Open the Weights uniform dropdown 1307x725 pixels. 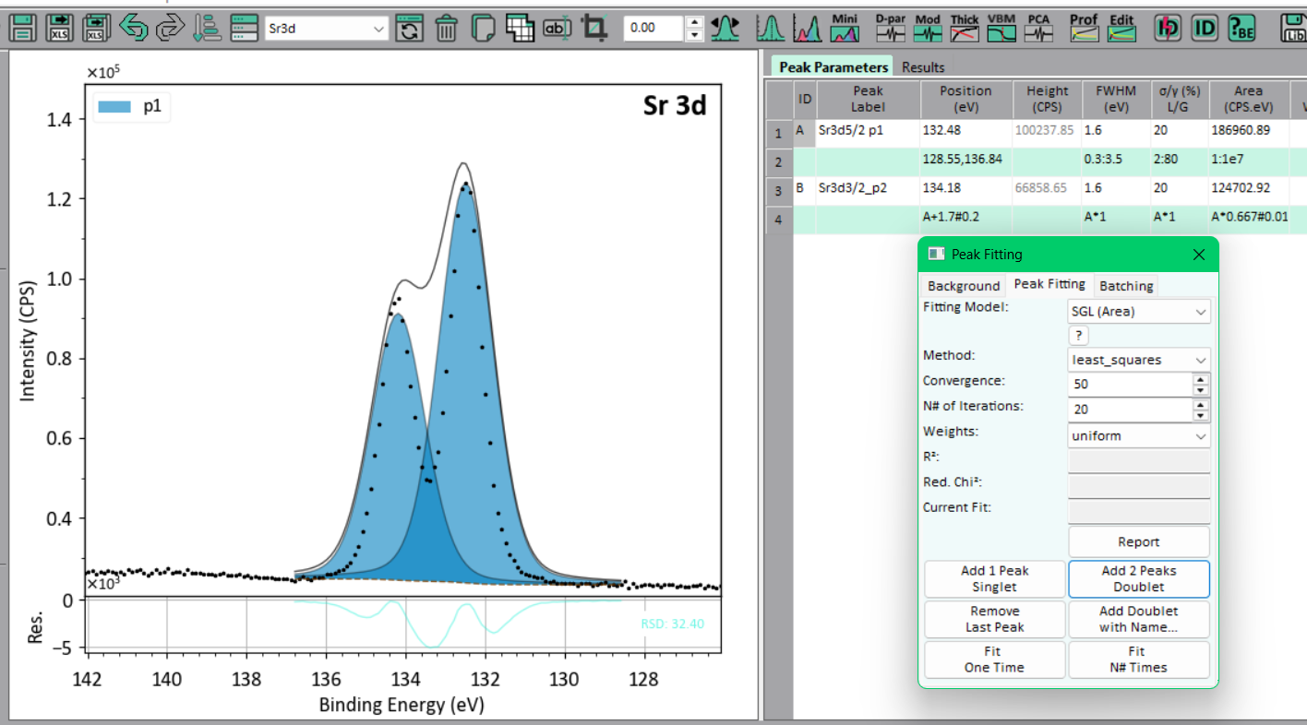tap(1139, 435)
